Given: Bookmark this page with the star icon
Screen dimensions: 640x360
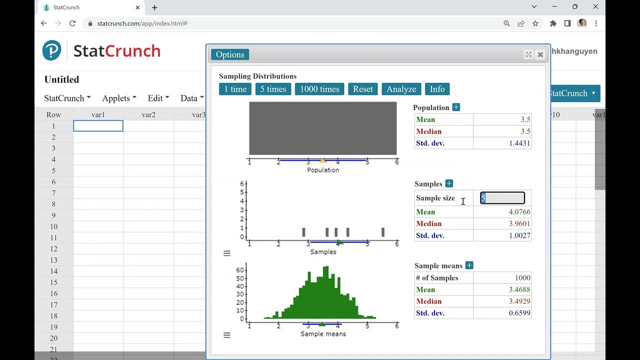Looking at the screenshot, I should [535, 23].
